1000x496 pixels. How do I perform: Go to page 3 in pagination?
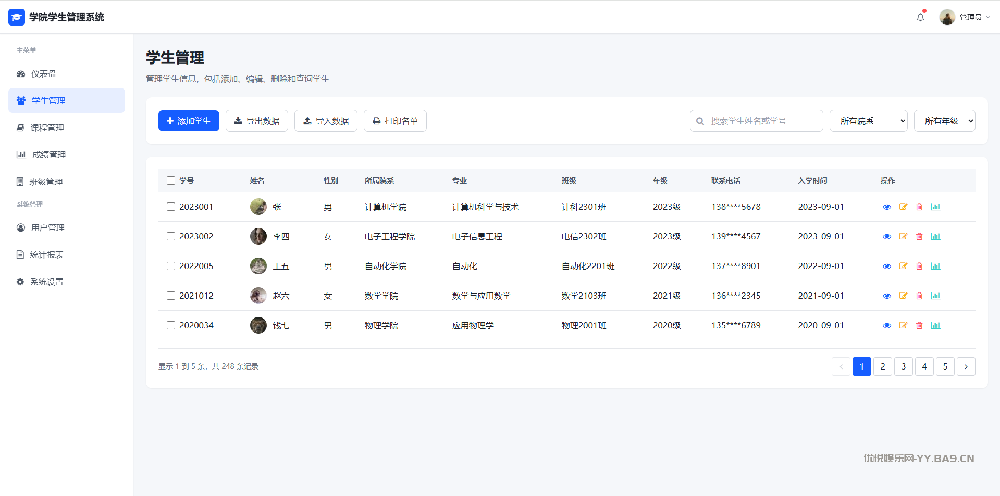[903, 366]
